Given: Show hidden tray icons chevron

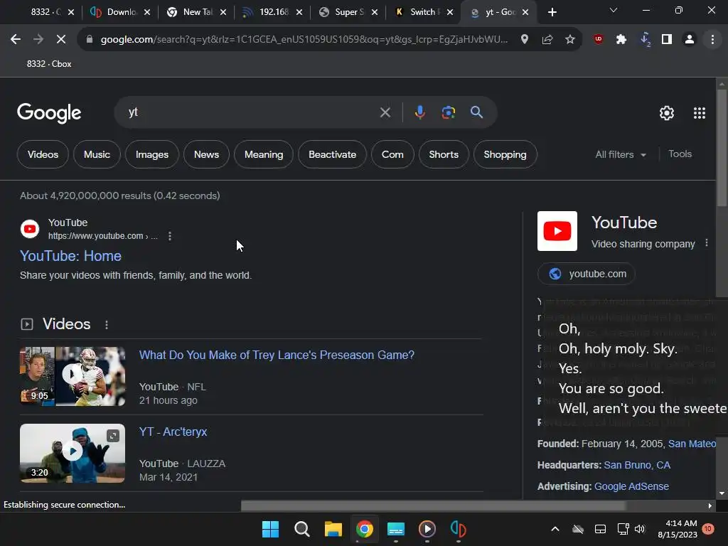Looking at the screenshot, I should click(555, 529).
